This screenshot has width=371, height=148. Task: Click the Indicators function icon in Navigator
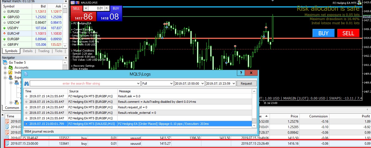point(11,72)
